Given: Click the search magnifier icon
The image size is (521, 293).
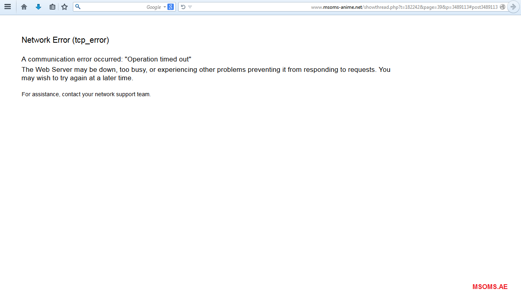Looking at the screenshot, I should coord(78,7).
